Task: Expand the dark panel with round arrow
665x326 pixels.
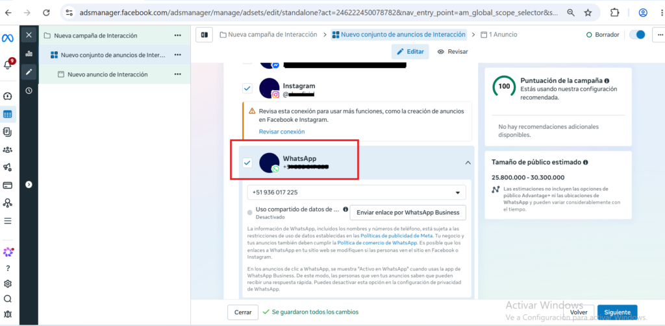Action: 29,185
